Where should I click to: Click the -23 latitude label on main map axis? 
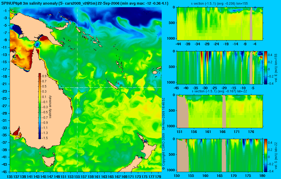pyautogui.click(x=5, y=91)
